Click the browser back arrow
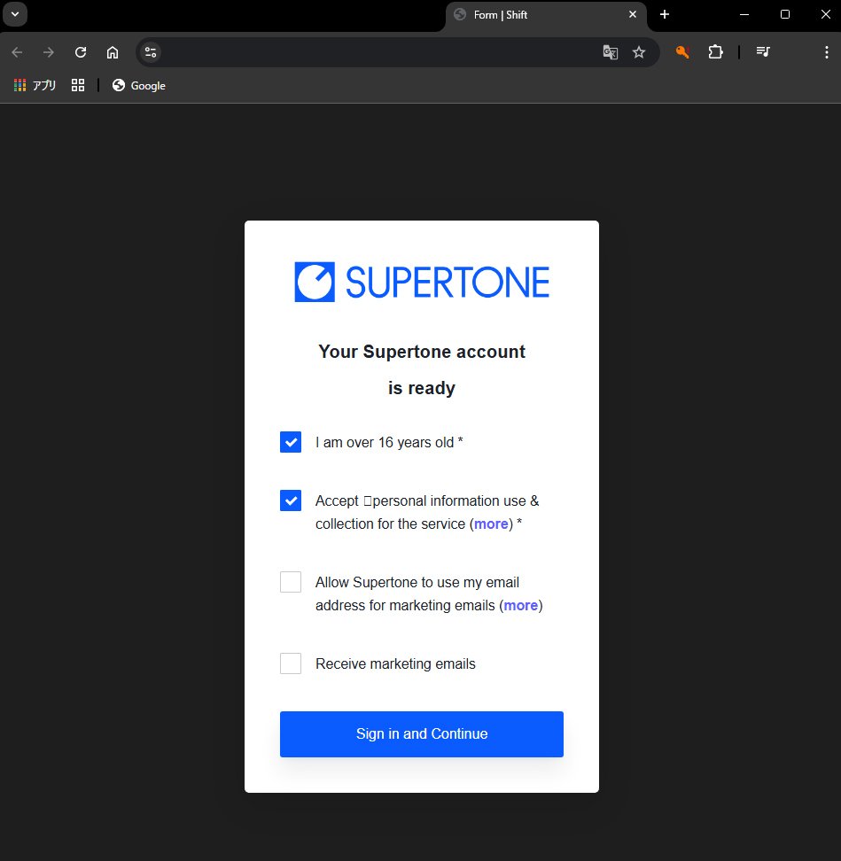841x861 pixels. (x=18, y=51)
